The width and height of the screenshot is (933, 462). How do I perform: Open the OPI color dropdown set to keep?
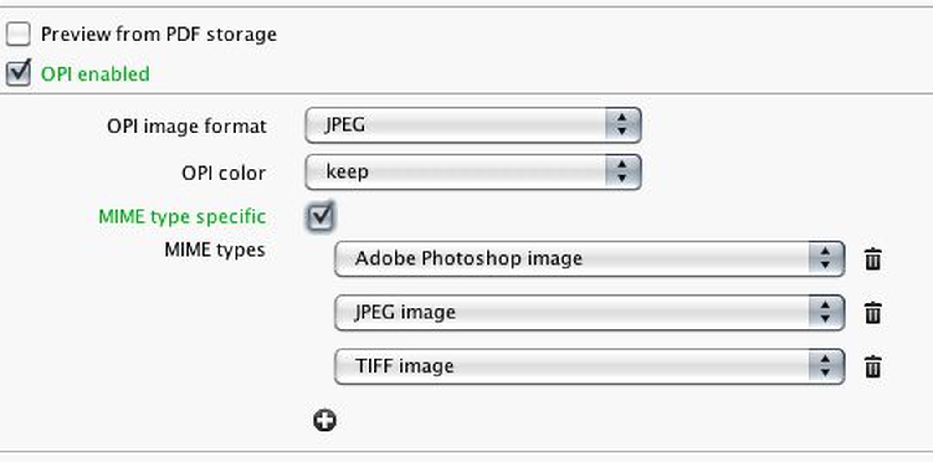[x=472, y=172]
